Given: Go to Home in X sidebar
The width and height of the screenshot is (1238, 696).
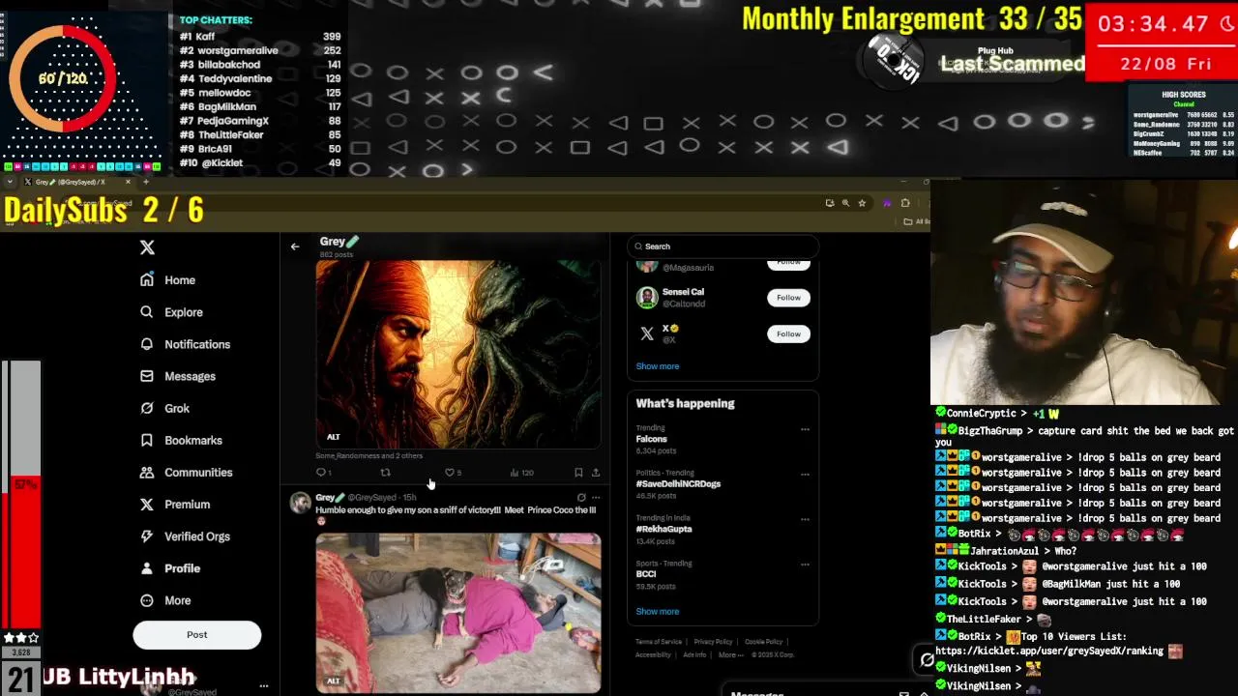Looking at the screenshot, I should [167, 280].
